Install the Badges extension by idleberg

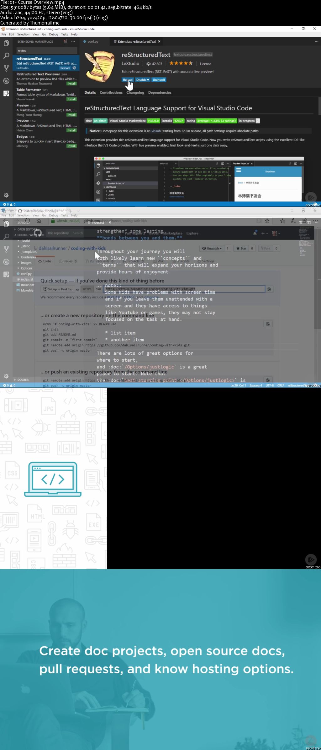[x=71, y=146]
